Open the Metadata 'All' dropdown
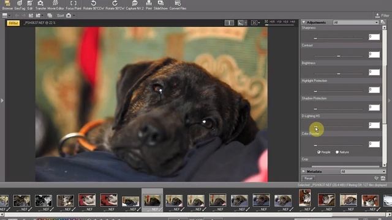Screen dimensions: 392x220 (x=363, y=172)
